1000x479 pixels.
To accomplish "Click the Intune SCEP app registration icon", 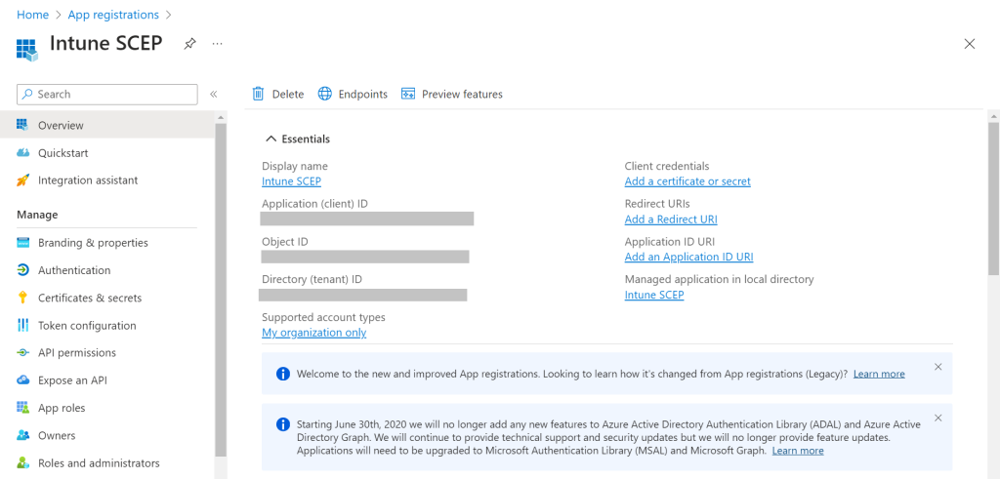I will (x=26, y=49).
